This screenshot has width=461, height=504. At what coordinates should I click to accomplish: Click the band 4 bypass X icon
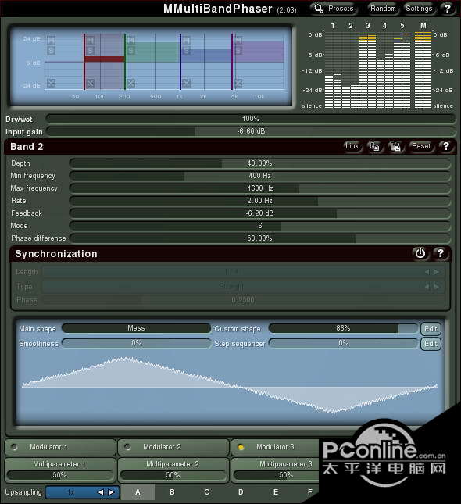coord(186,84)
